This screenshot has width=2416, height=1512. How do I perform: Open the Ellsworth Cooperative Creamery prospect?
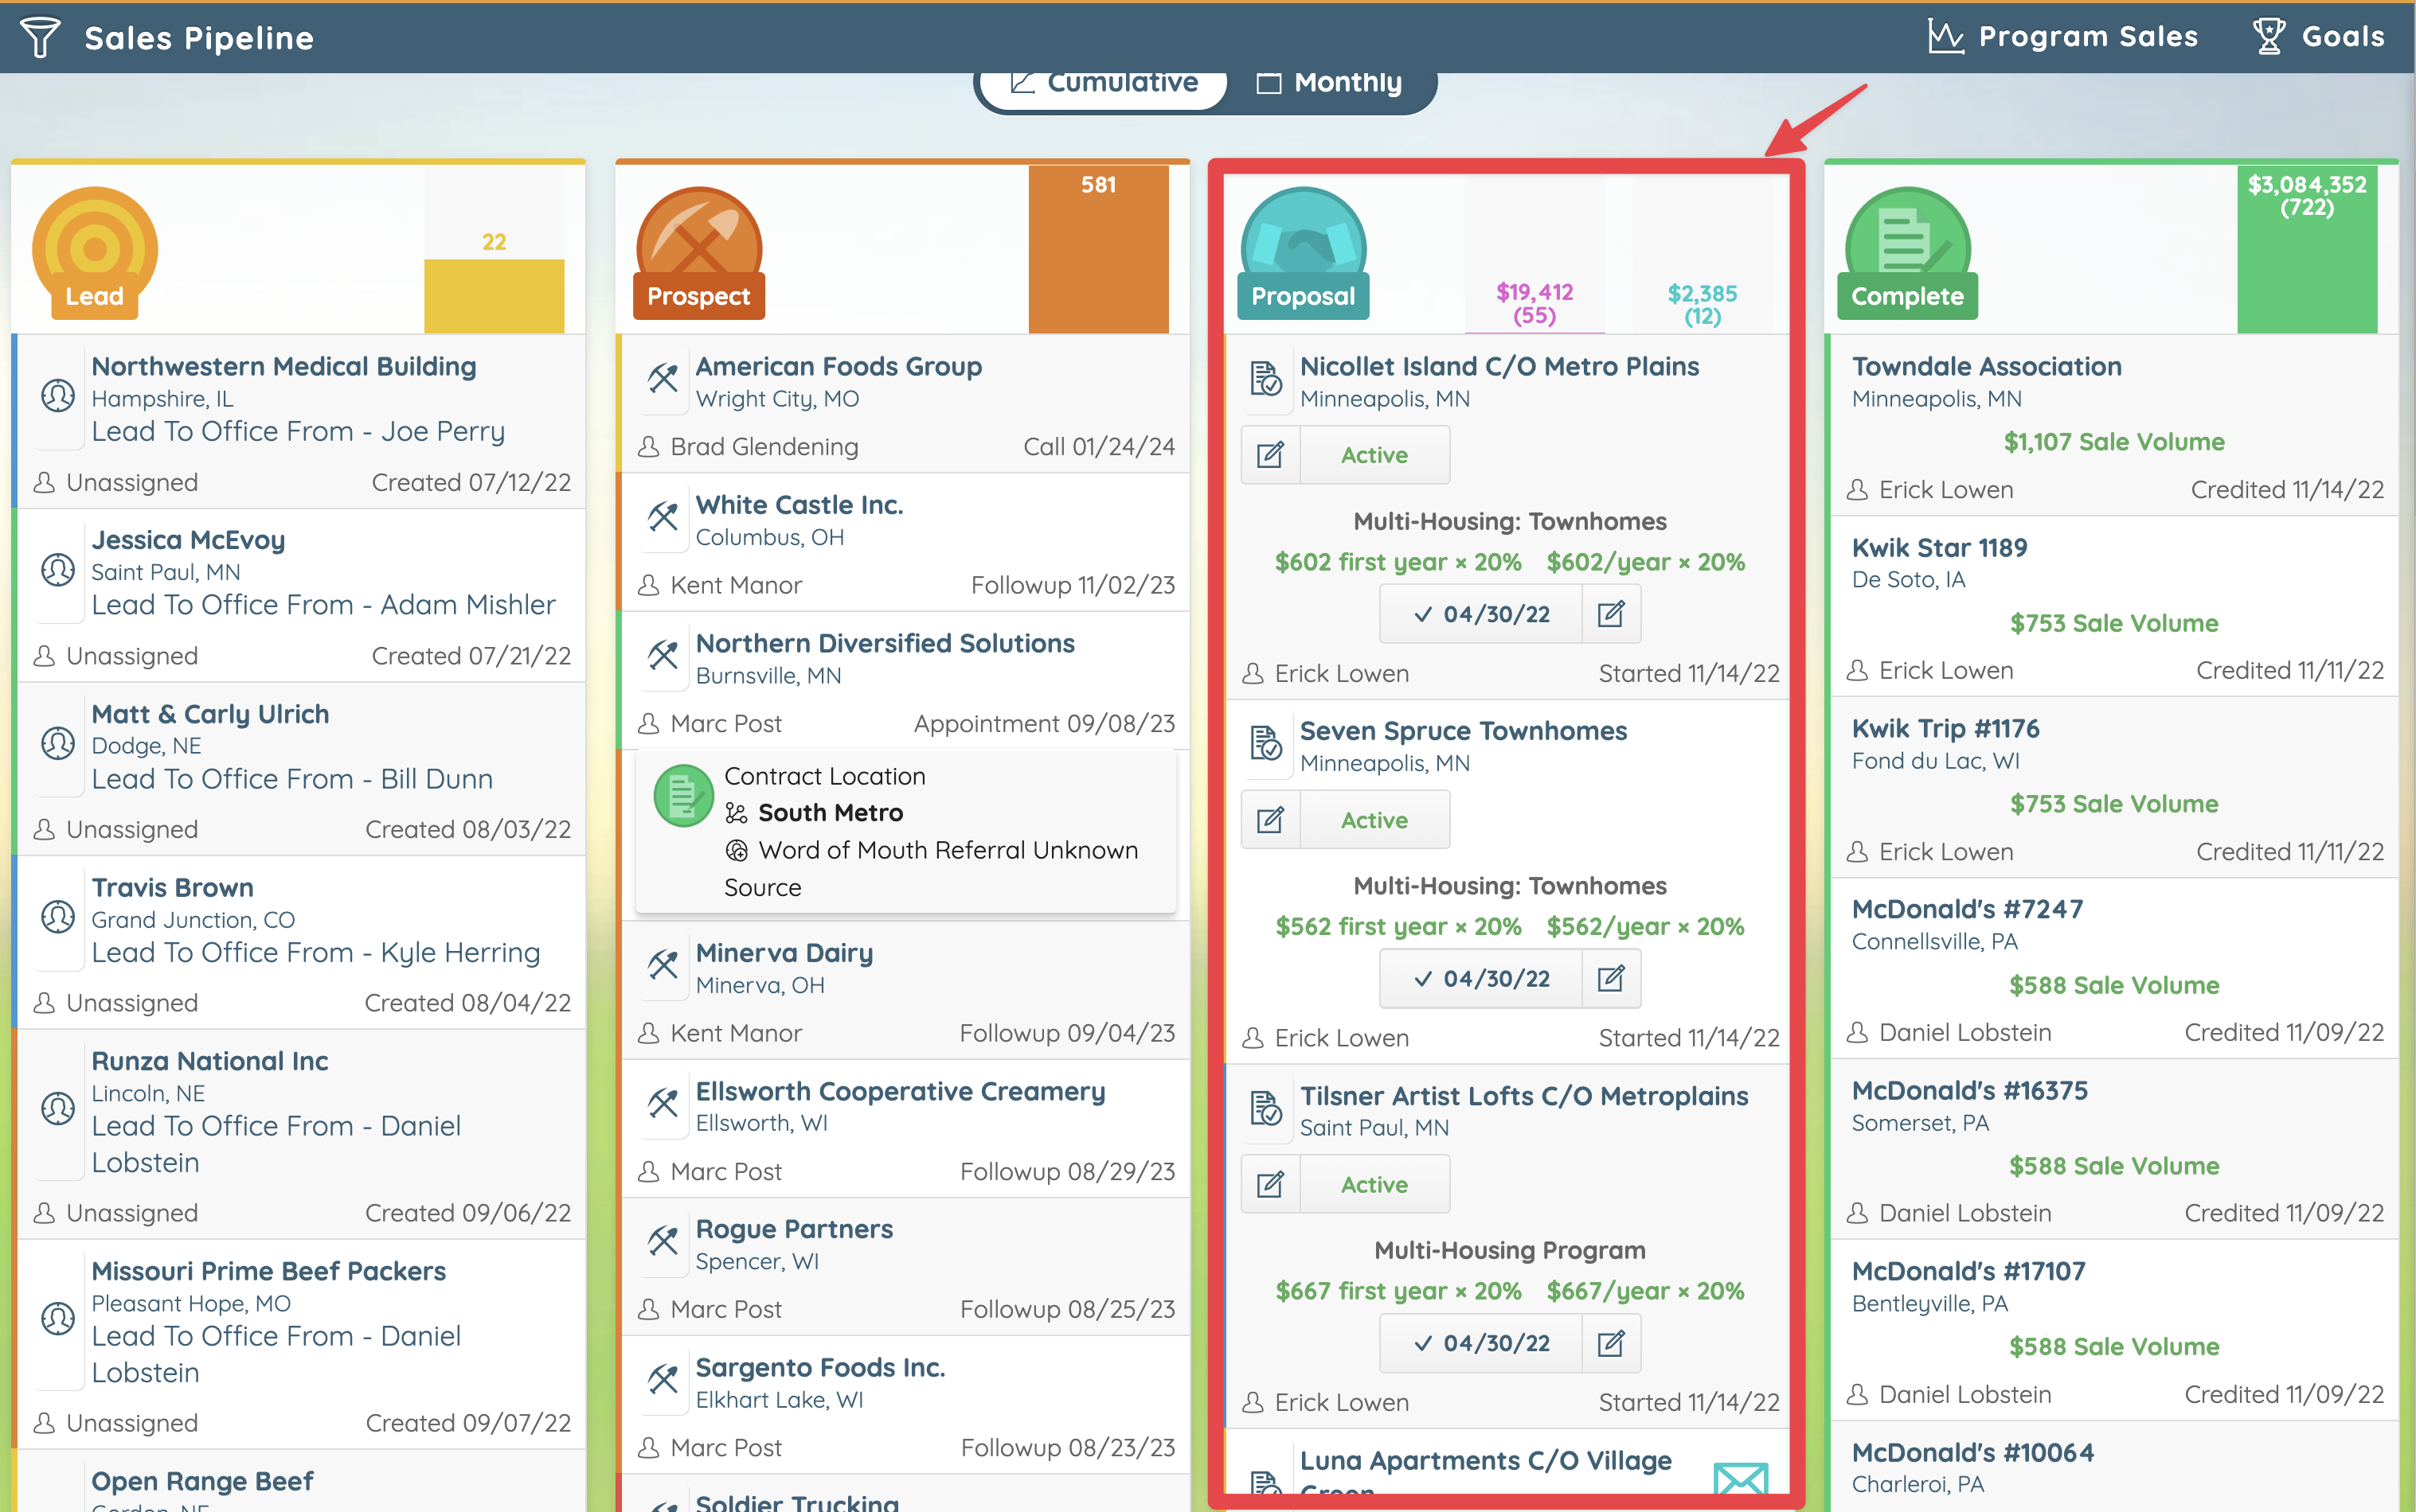(x=899, y=1091)
